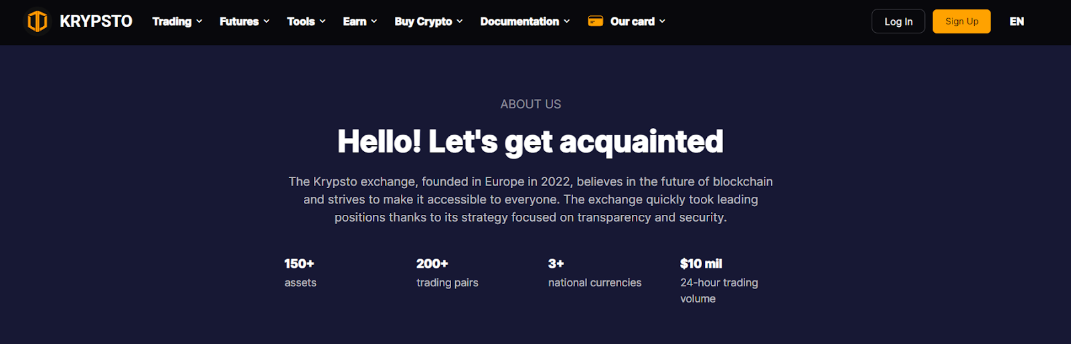Open the chevron next to Tools
Viewport: 1071px width, 344px height.
click(323, 21)
